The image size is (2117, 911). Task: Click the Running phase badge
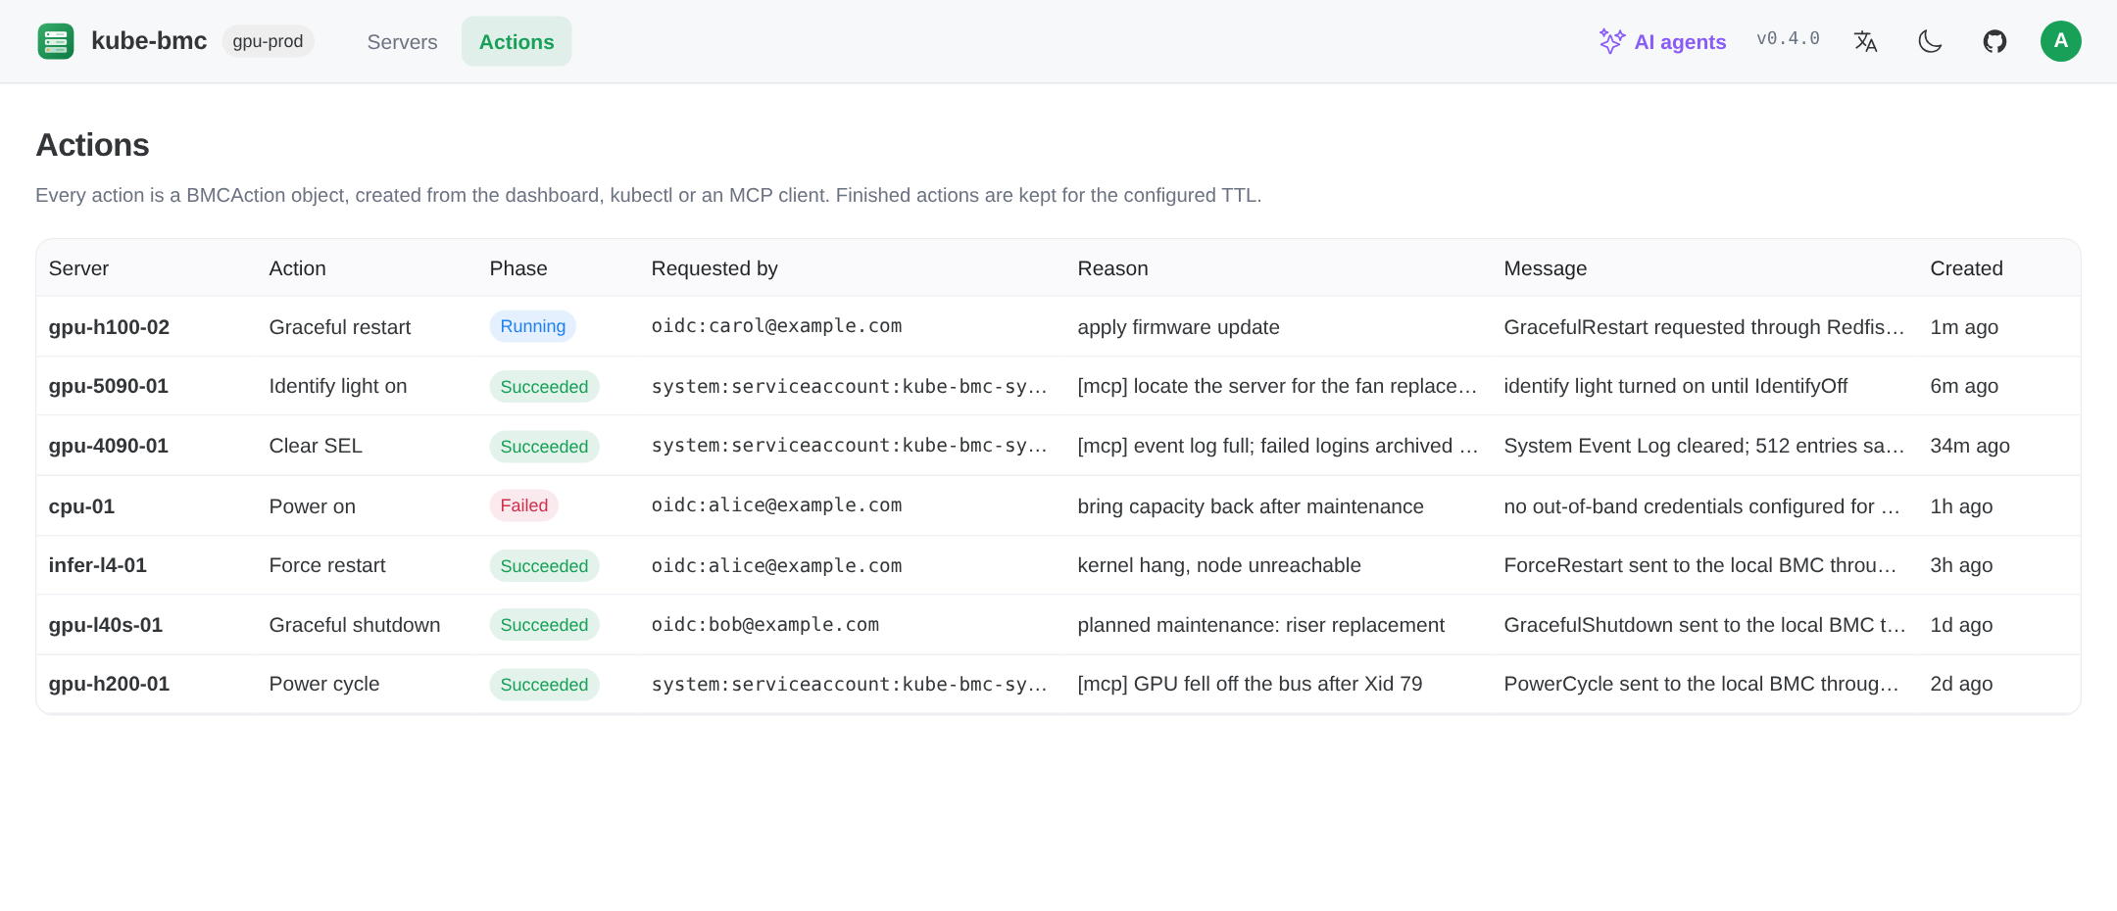coord(532,326)
